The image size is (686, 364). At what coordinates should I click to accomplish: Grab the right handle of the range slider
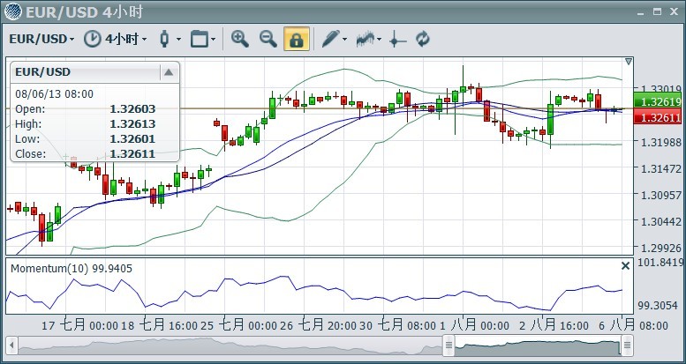[x=628, y=346]
